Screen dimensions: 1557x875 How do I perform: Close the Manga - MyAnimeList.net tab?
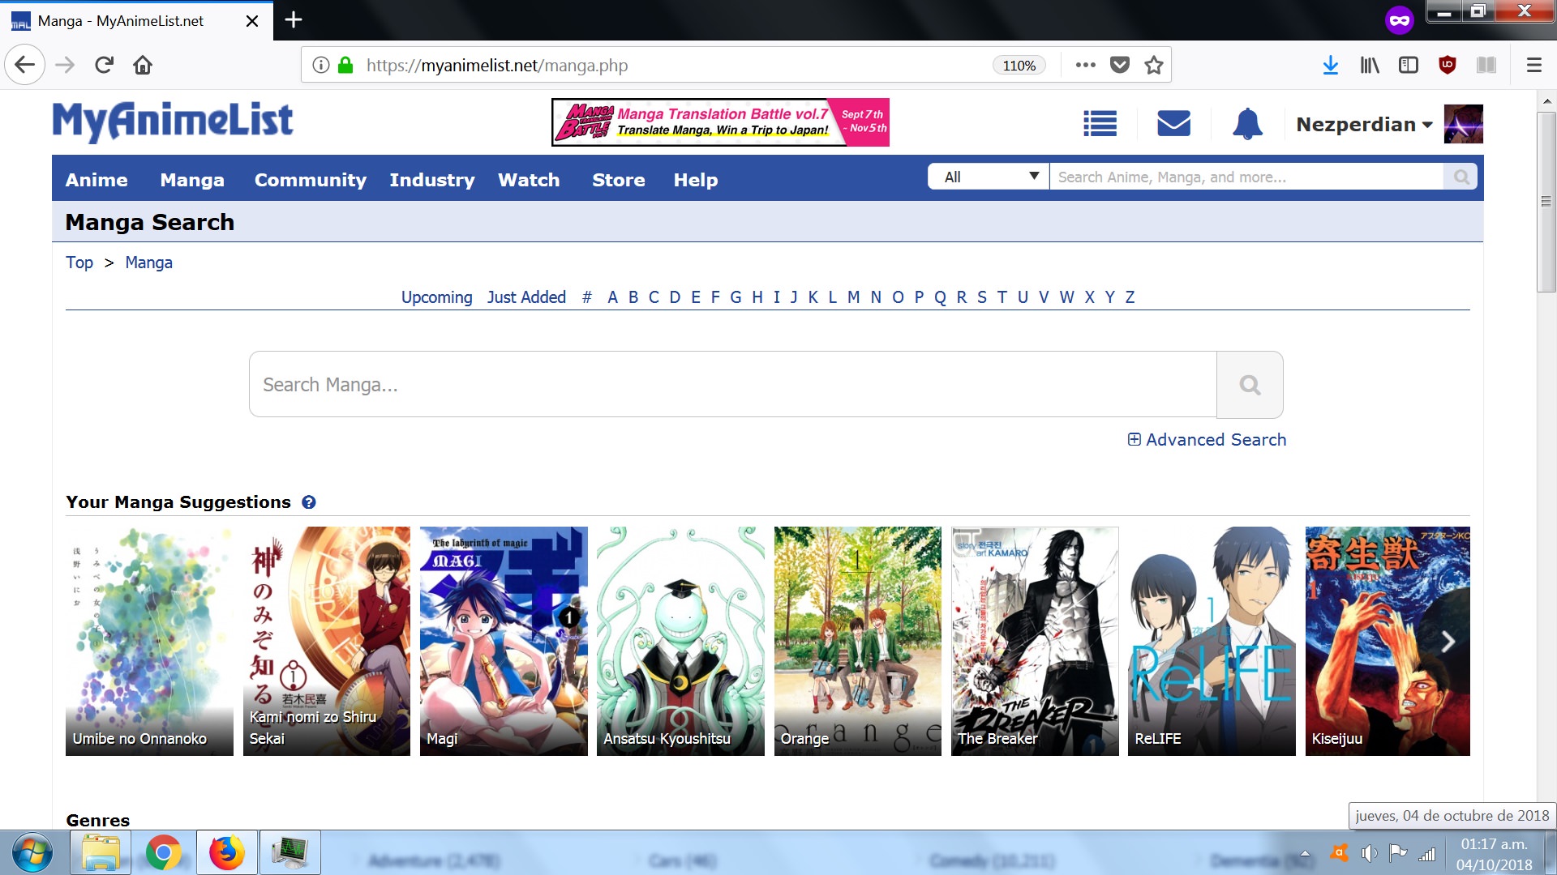252,21
